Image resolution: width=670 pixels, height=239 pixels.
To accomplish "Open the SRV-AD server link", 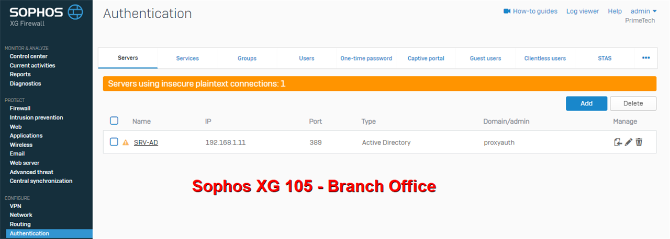I will (146, 142).
